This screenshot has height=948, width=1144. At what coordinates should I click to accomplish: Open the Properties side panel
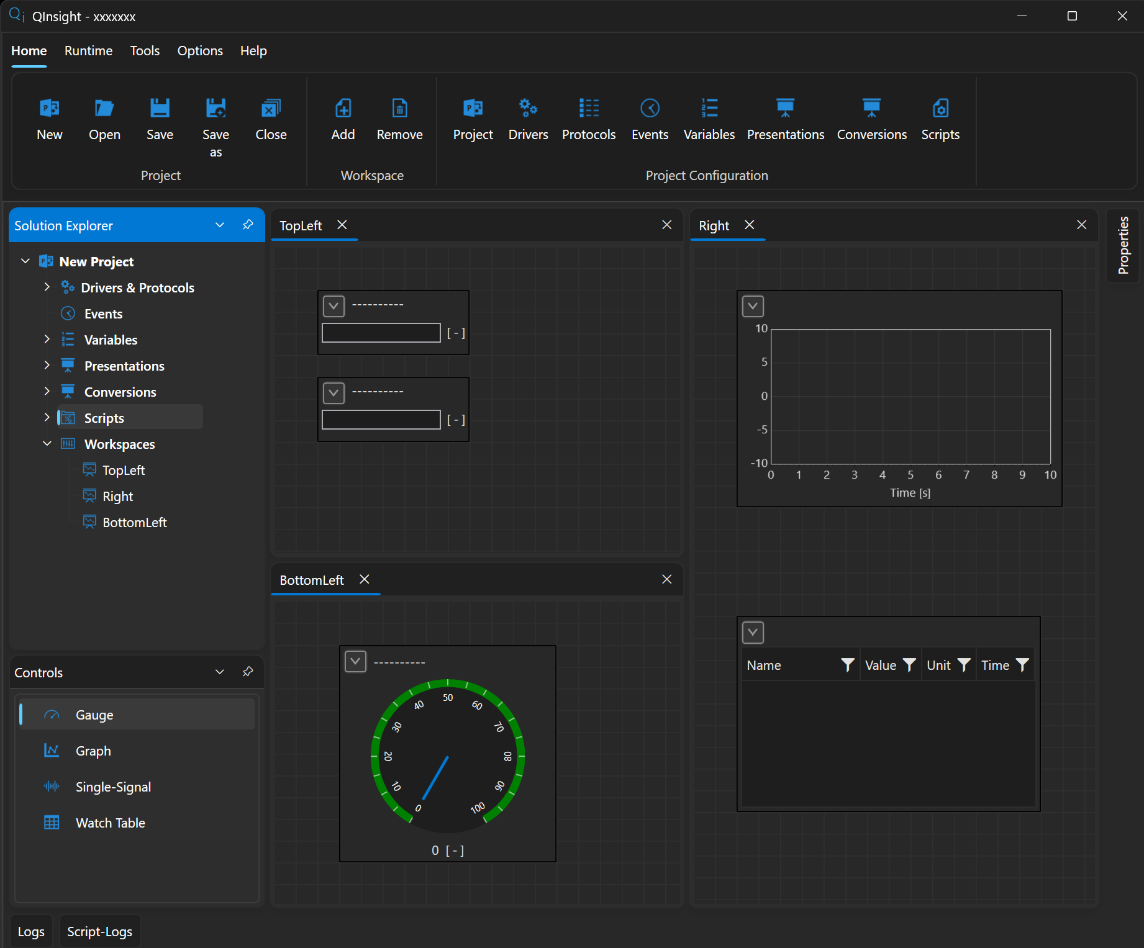[1123, 245]
